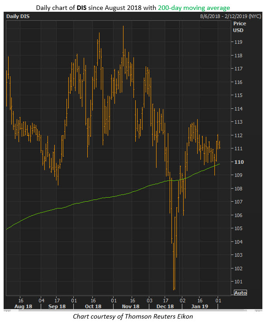Click the Auto scale button
The width and height of the screenshot is (266, 324).
coord(240,292)
